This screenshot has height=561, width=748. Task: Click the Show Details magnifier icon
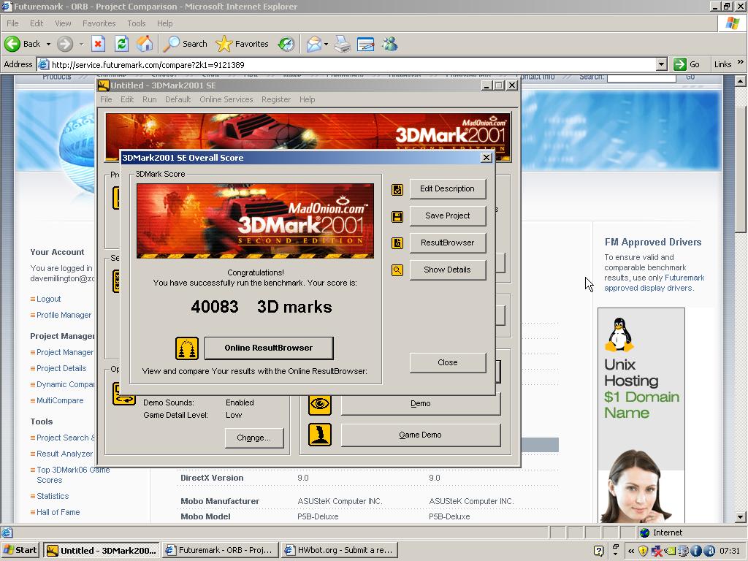(397, 270)
